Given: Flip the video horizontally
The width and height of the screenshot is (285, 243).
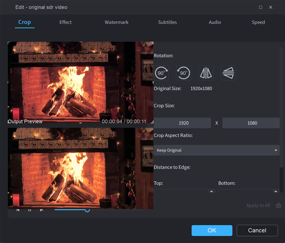Looking at the screenshot, I should (206, 73).
